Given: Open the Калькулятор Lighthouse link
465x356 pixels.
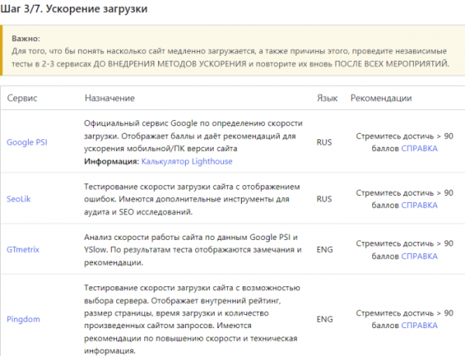Looking at the screenshot, I should [187, 162].
